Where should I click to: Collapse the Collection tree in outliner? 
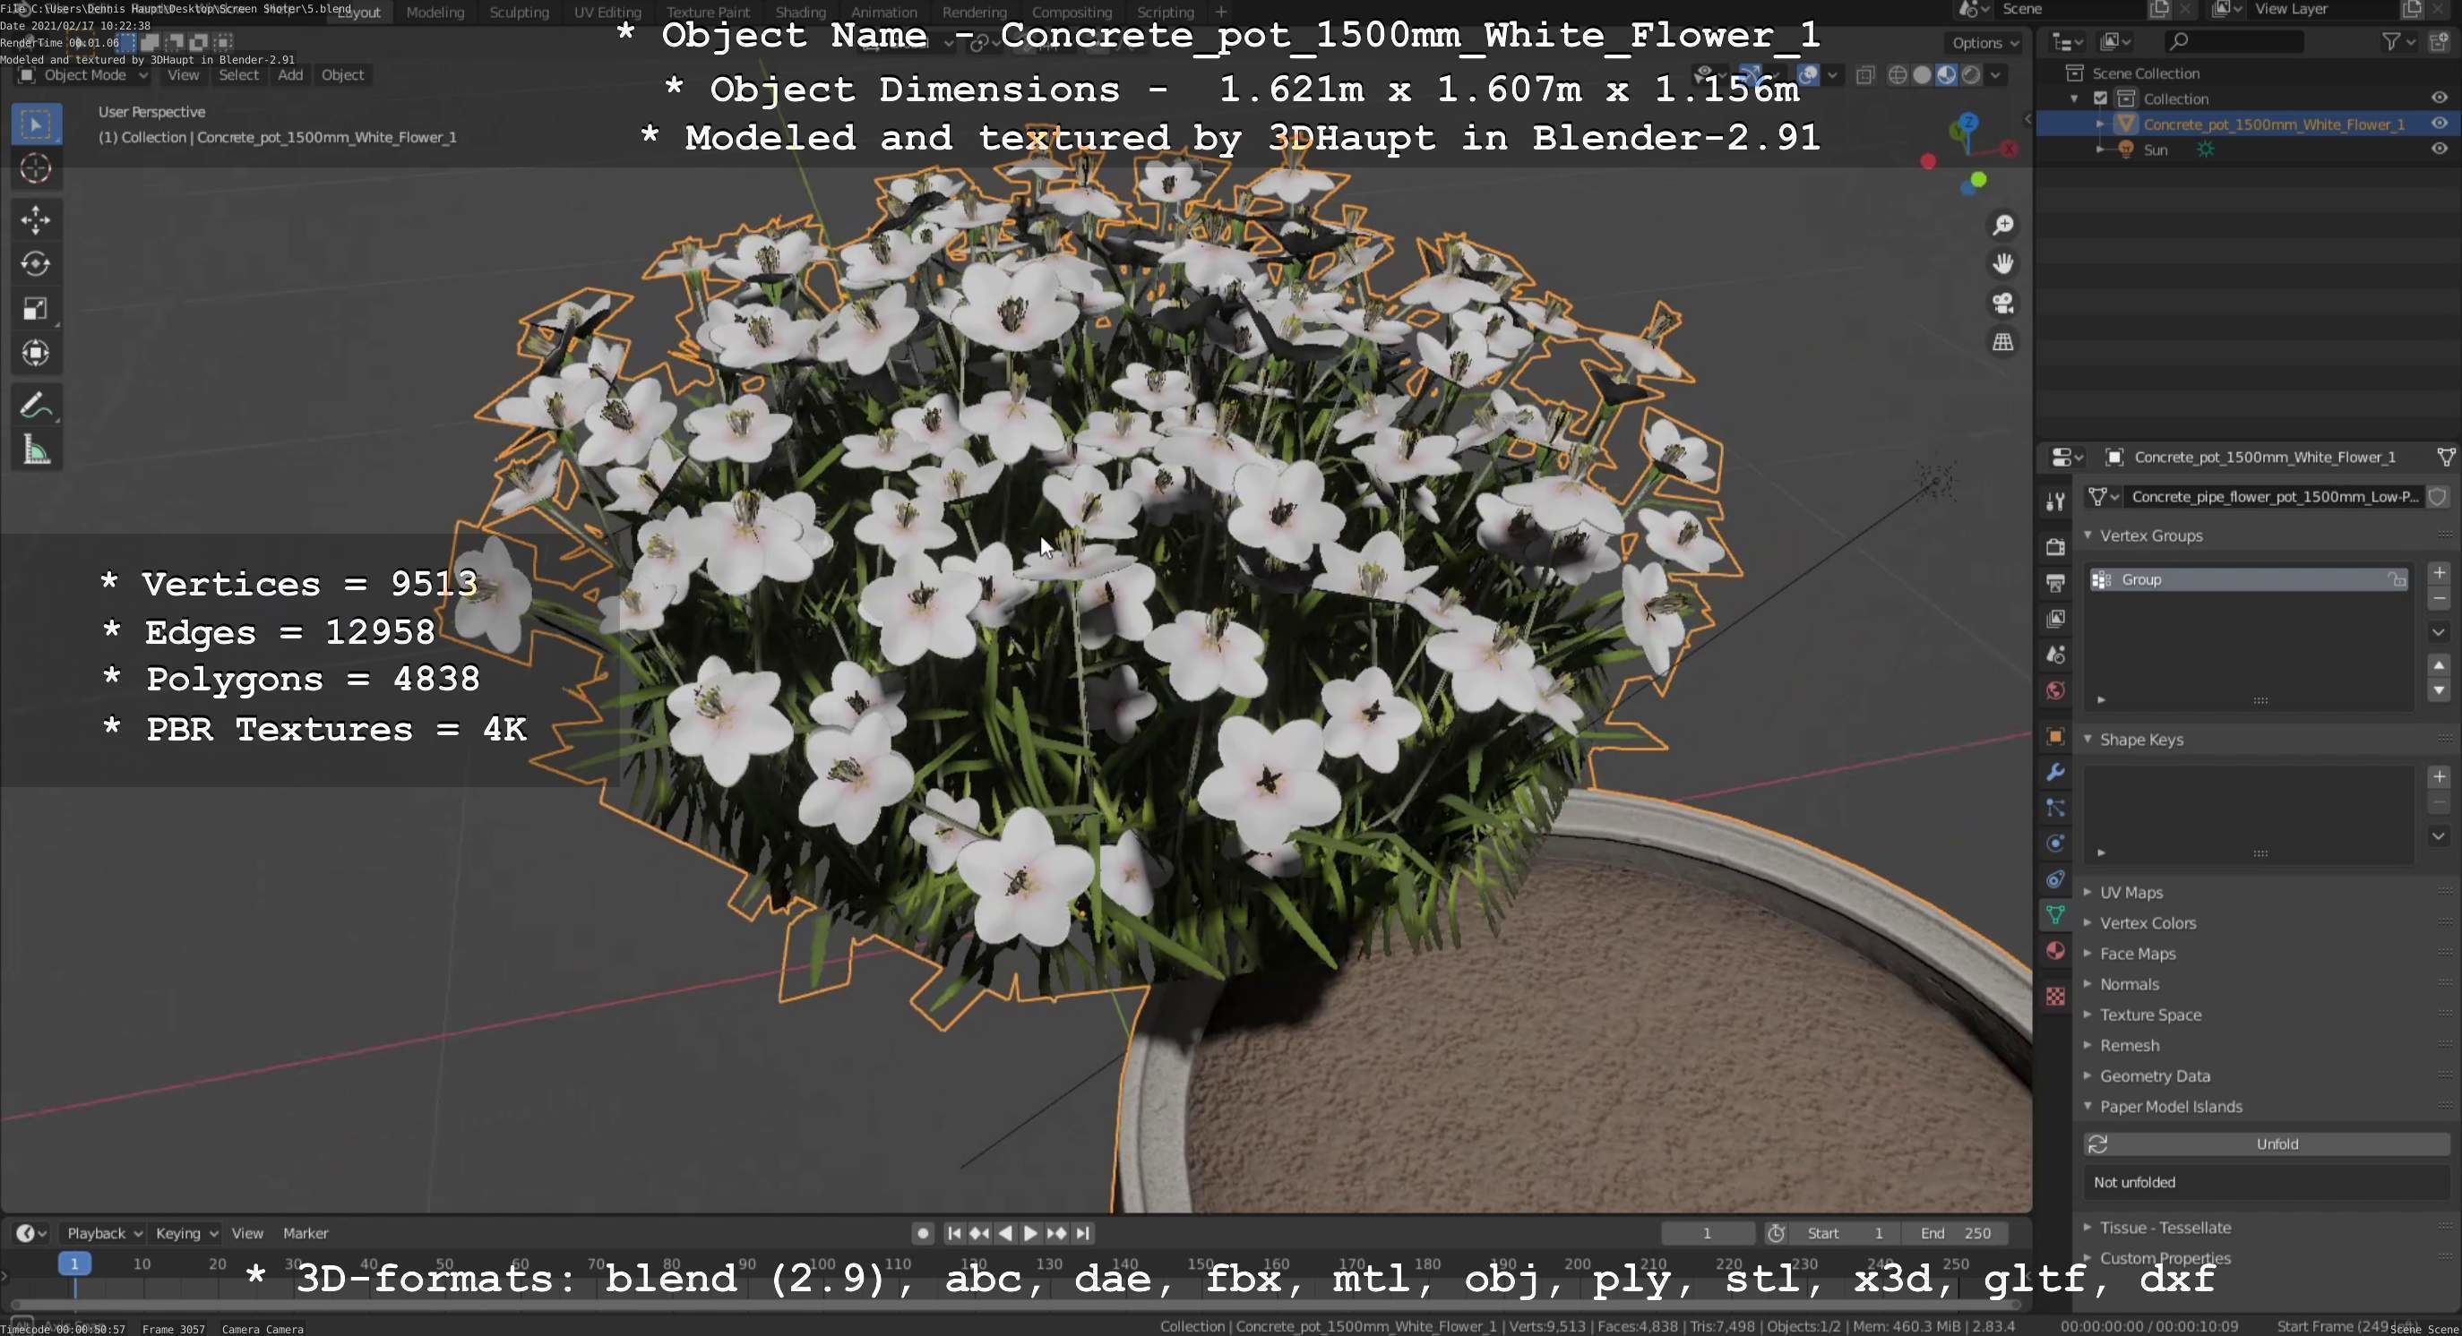[x=2075, y=98]
